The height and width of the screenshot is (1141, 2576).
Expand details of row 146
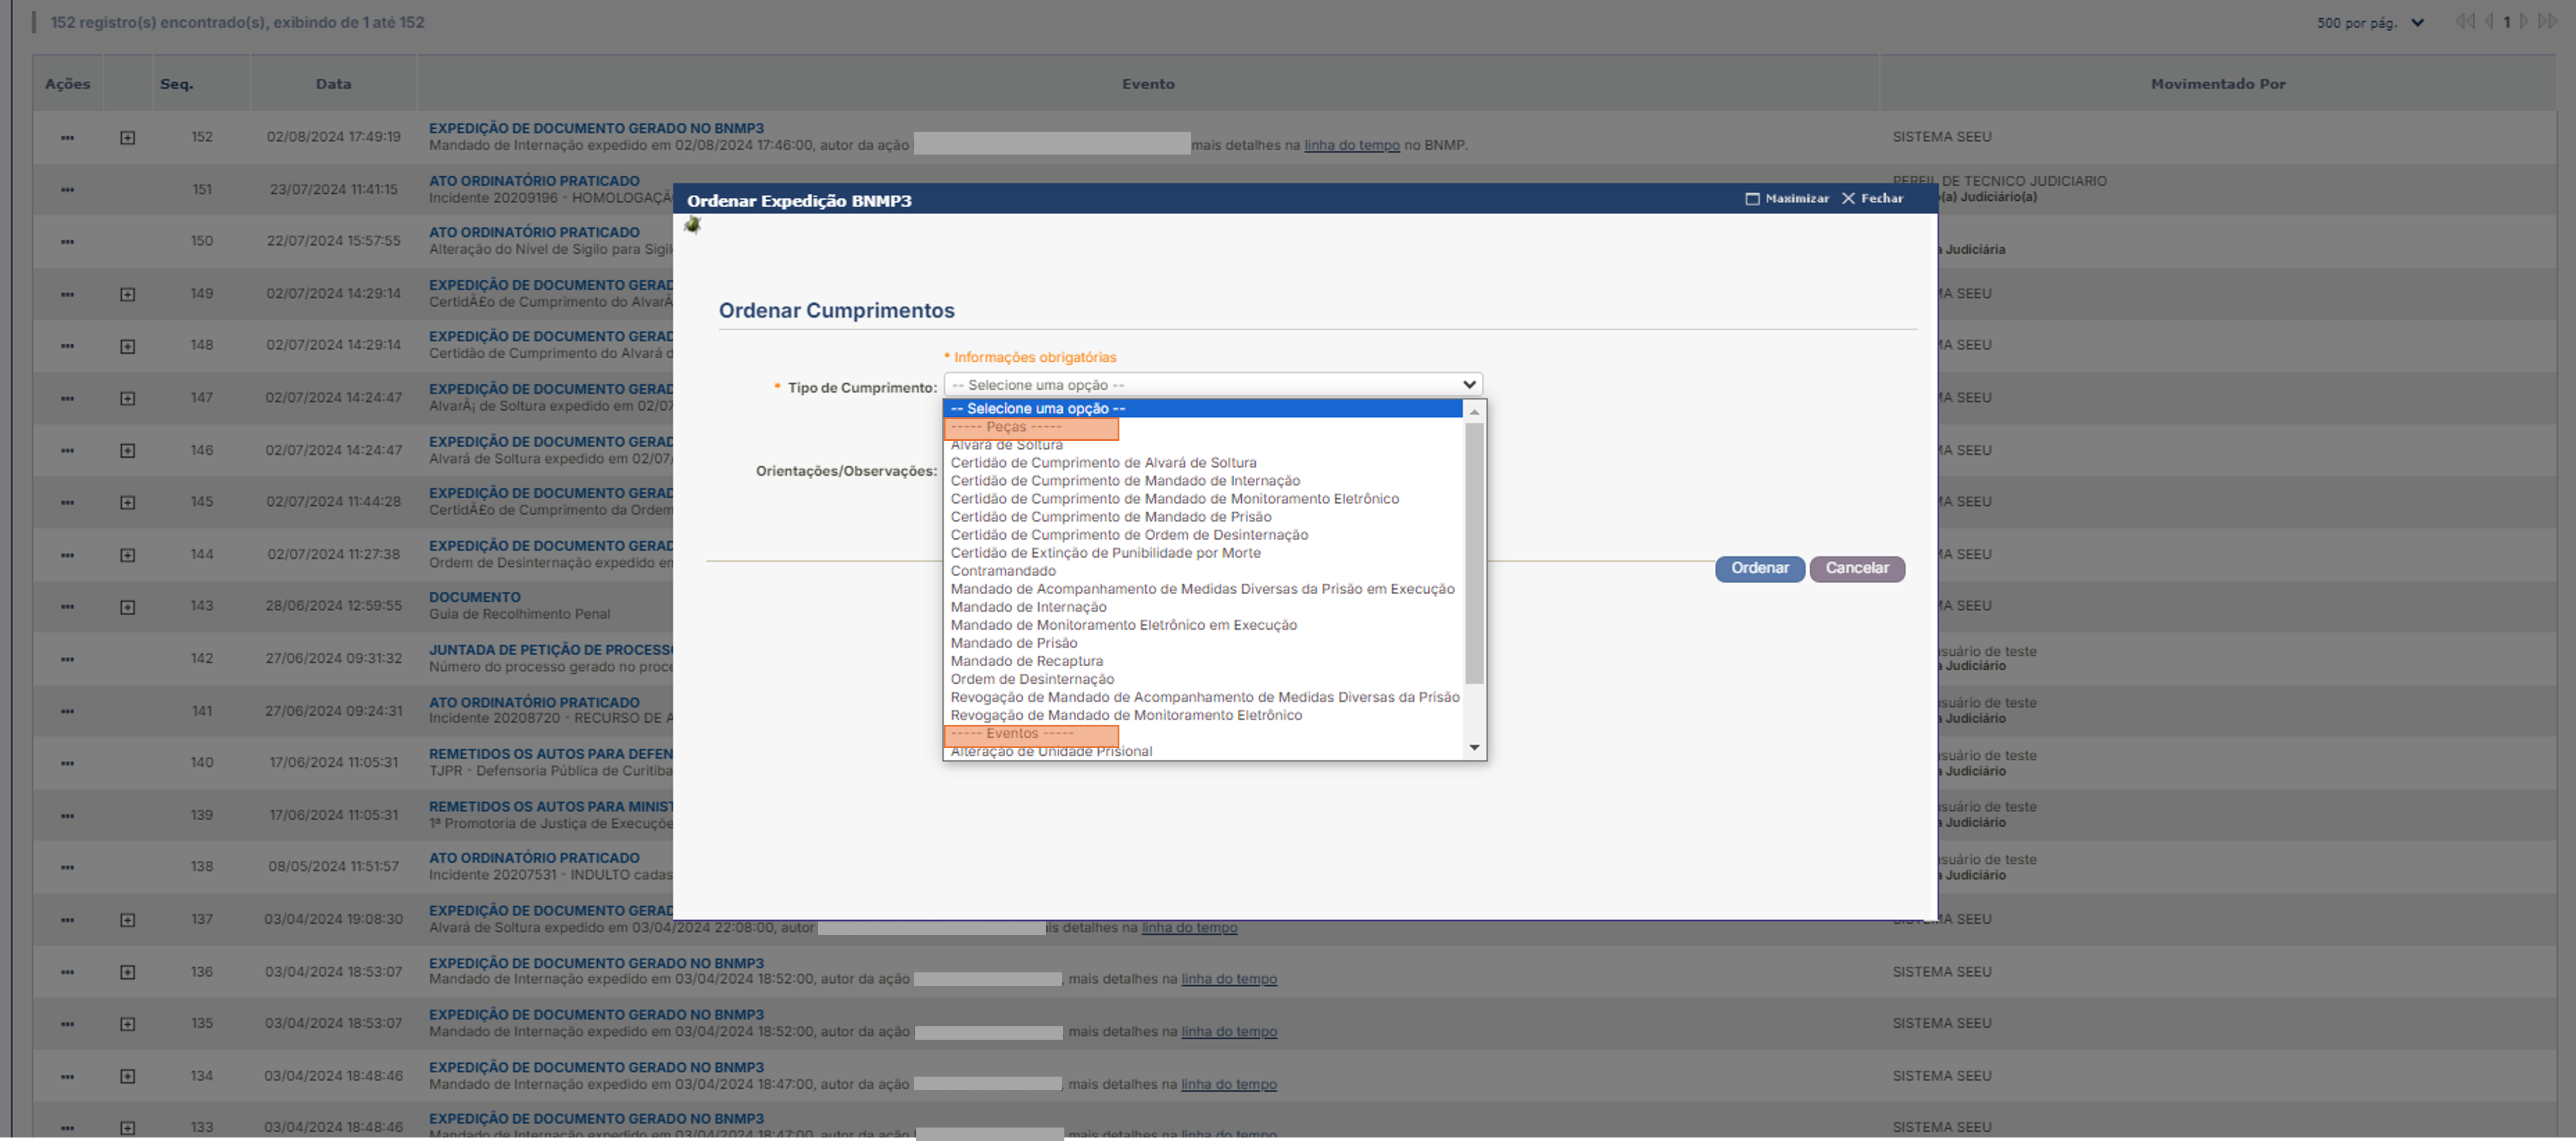(x=127, y=451)
